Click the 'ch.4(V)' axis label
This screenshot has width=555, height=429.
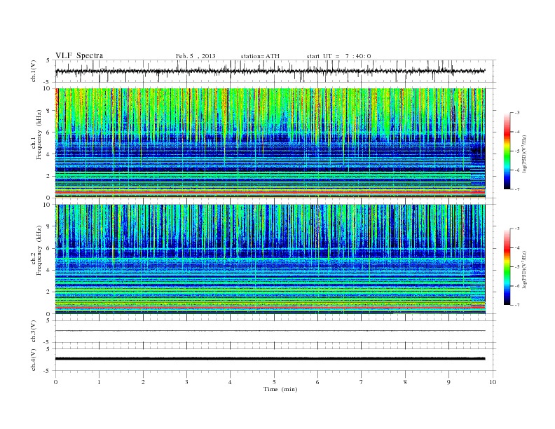[x=34, y=360]
